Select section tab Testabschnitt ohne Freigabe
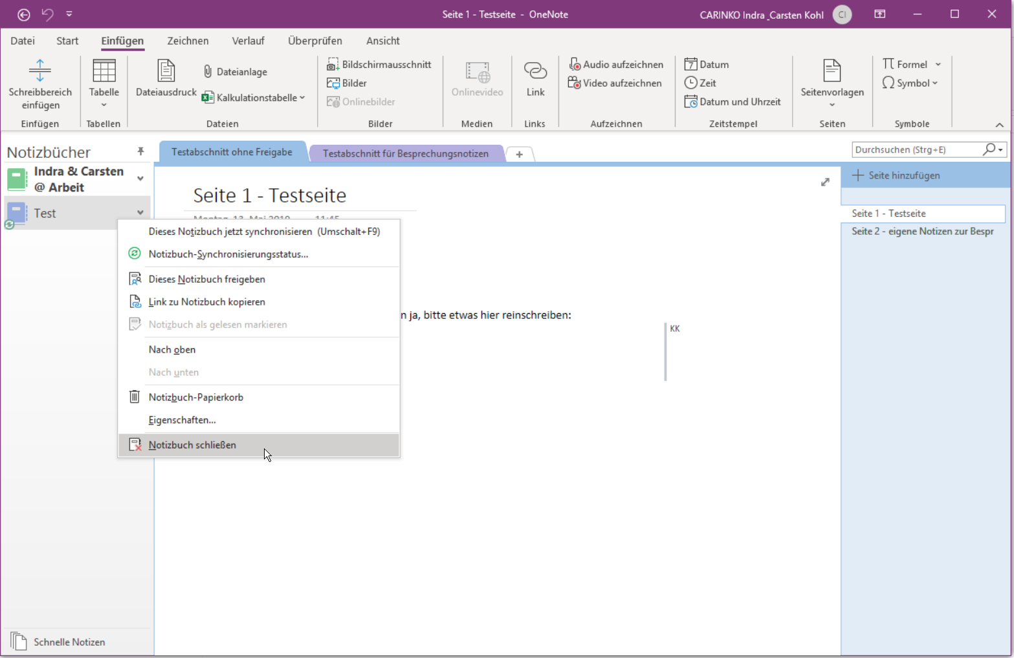This screenshot has width=1014, height=658. tap(232, 152)
